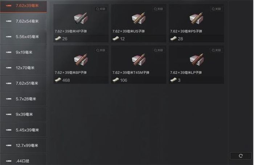This screenshot has height=165, width=254.
Task: Choose the 7.62x51毫米 caliber entry
Action: click(x=24, y=83)
